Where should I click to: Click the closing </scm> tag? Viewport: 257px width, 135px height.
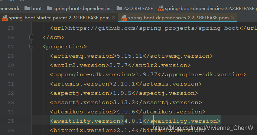point(53,38)
